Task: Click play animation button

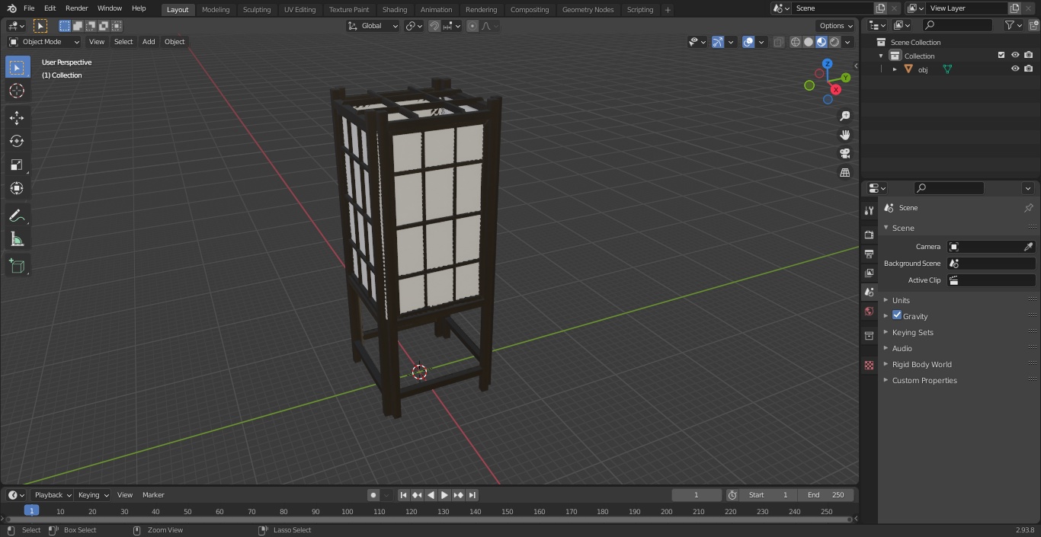Action: point(444,495)
